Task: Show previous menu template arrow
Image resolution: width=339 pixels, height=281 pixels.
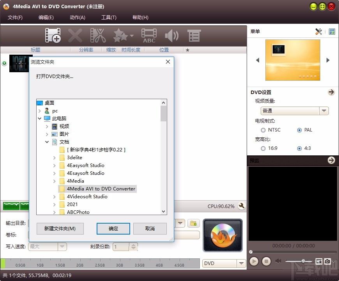Action: point(258,60)
